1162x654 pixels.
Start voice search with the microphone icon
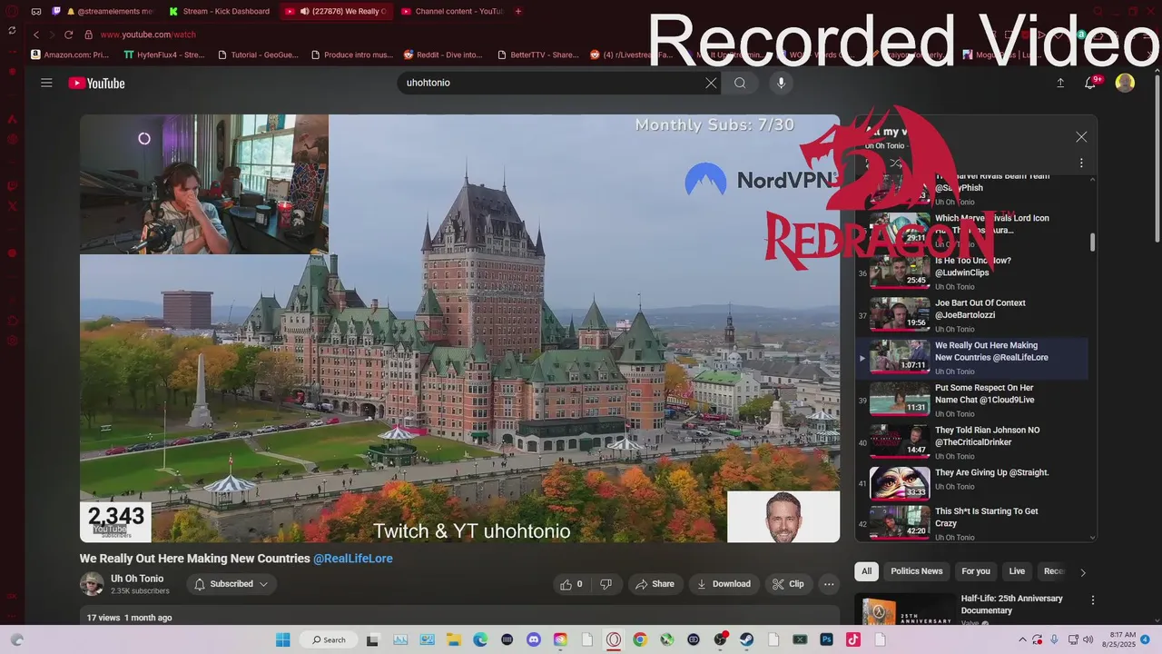[x=781, y=83]
